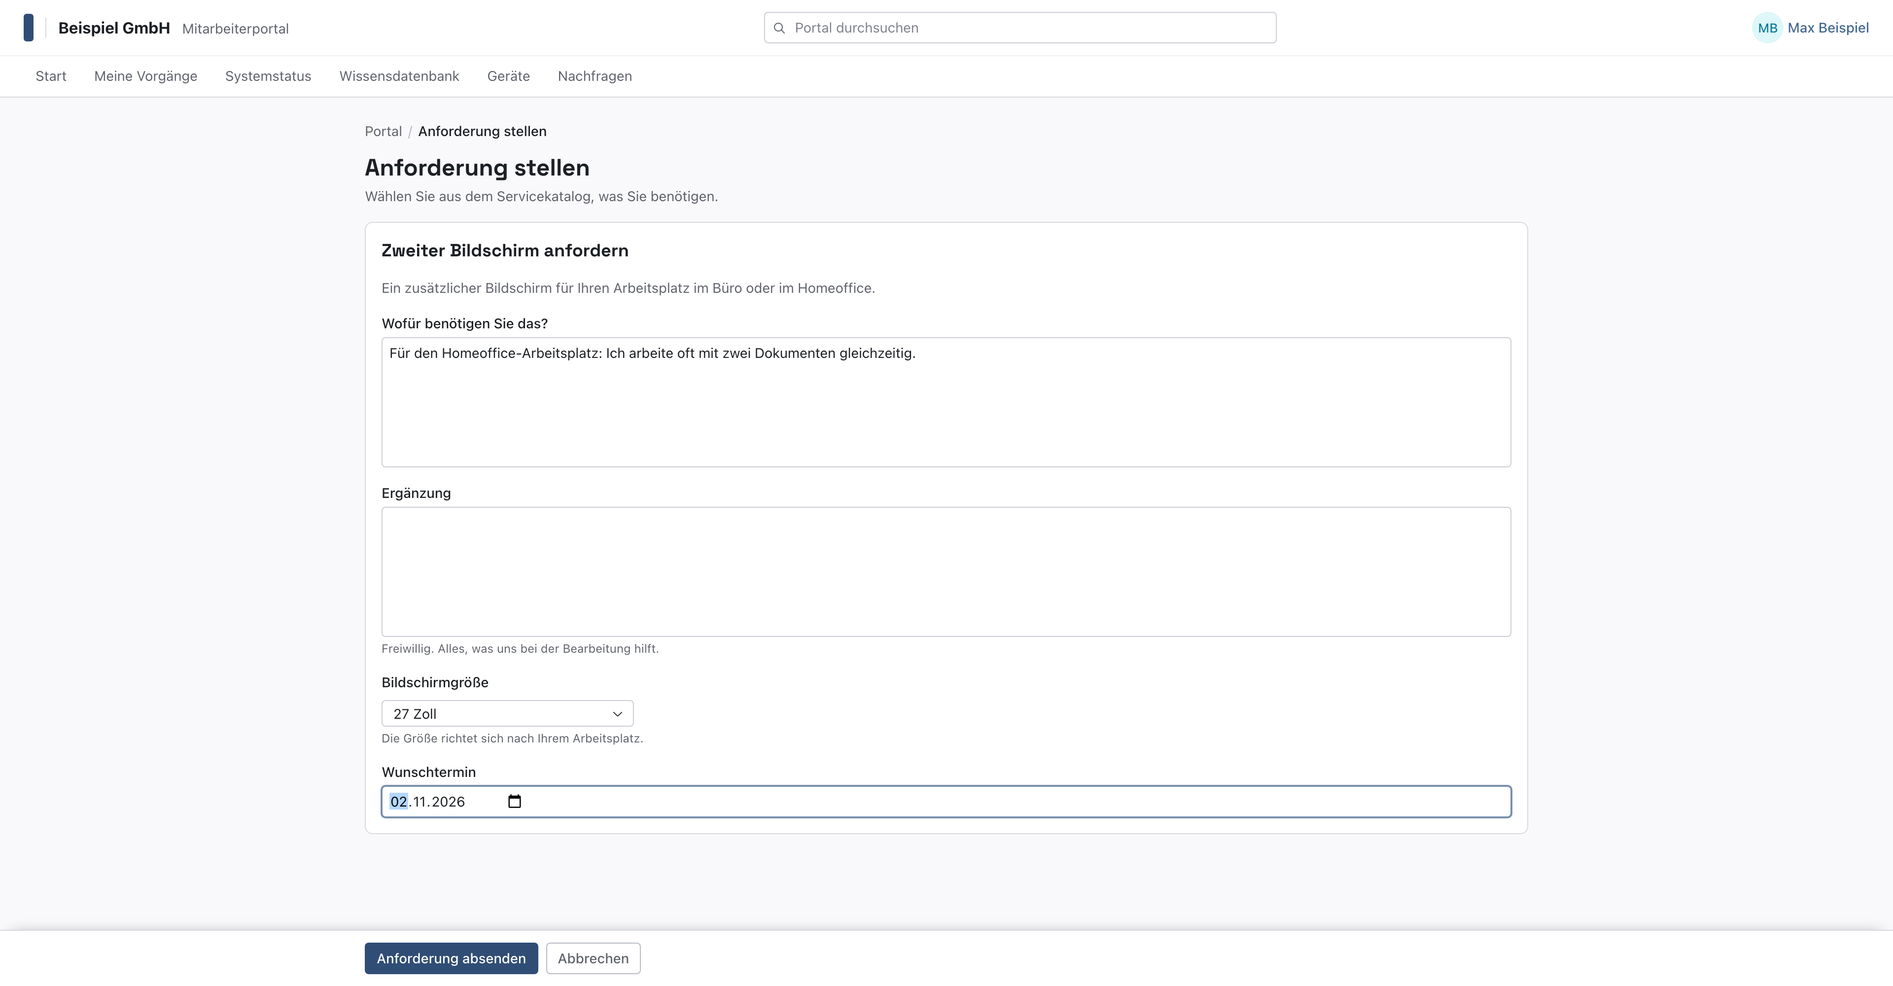Click the Beispiel GmbH brand name
This screenshot has height=986, width=1893.
[x=114, y=28]
